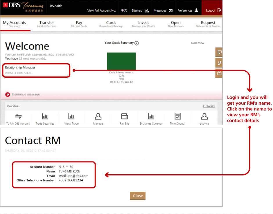Click the Logout exit icon
The width and height of the screenshot is (273, 214).
(219, 10)
